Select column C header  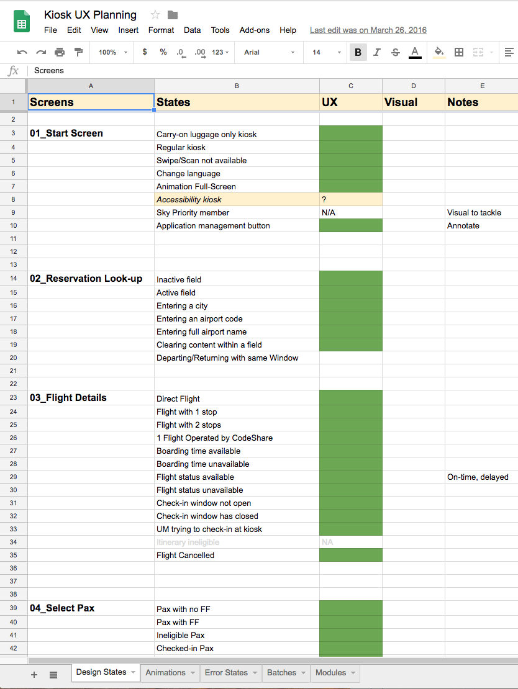click(351, 86)
